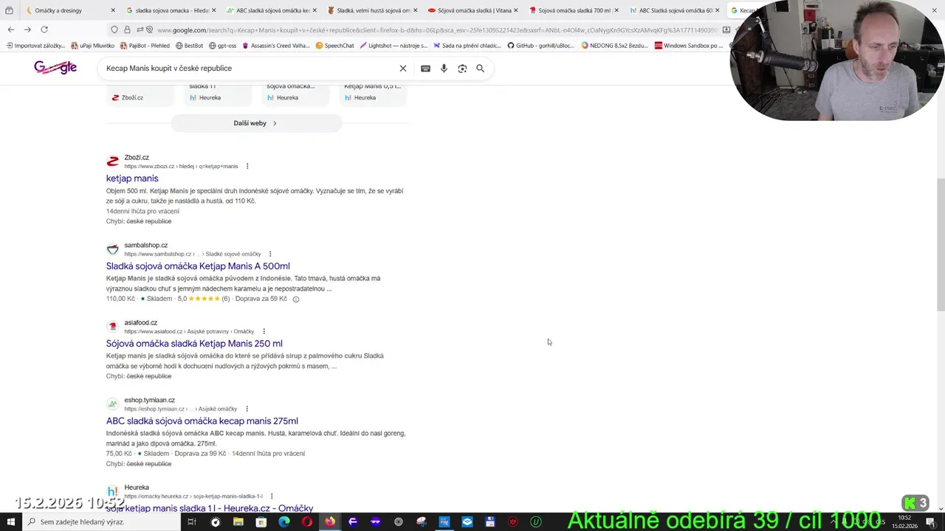Open the SpeechChat bookmark
The width and height of the screenshot is (945, 531).
pyautogui.click(x=334, y=46)
